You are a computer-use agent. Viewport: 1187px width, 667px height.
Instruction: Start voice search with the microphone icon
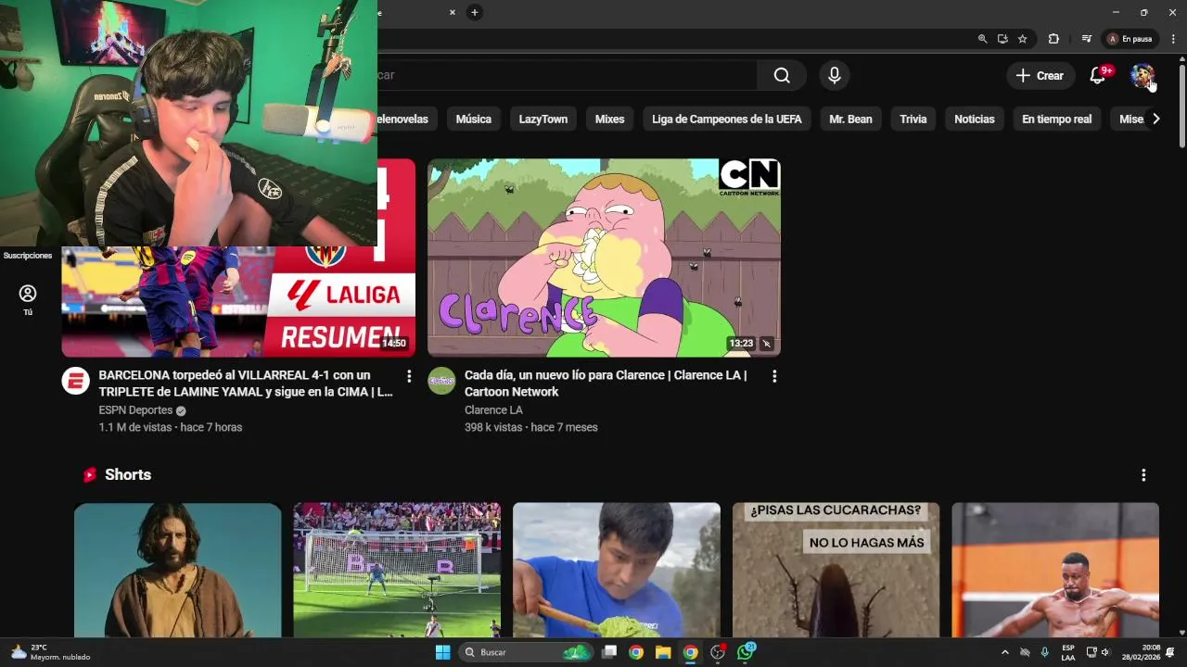(x=835, y=75)
